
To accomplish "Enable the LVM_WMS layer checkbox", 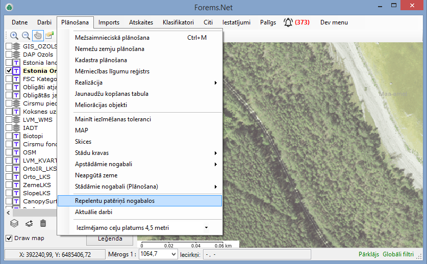I will click(x=9, y=120).
